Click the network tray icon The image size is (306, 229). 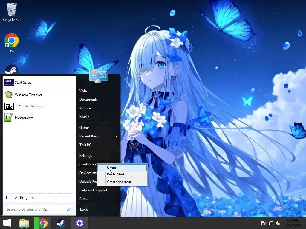[x=271, y=223]
